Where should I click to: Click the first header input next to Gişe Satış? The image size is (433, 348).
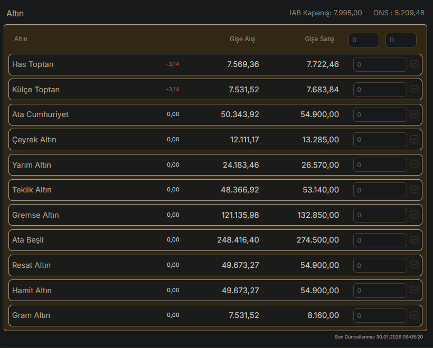coord(363,40)
